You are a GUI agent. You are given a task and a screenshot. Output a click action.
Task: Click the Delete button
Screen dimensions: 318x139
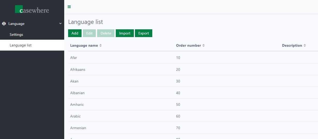(x=106, y=33)
